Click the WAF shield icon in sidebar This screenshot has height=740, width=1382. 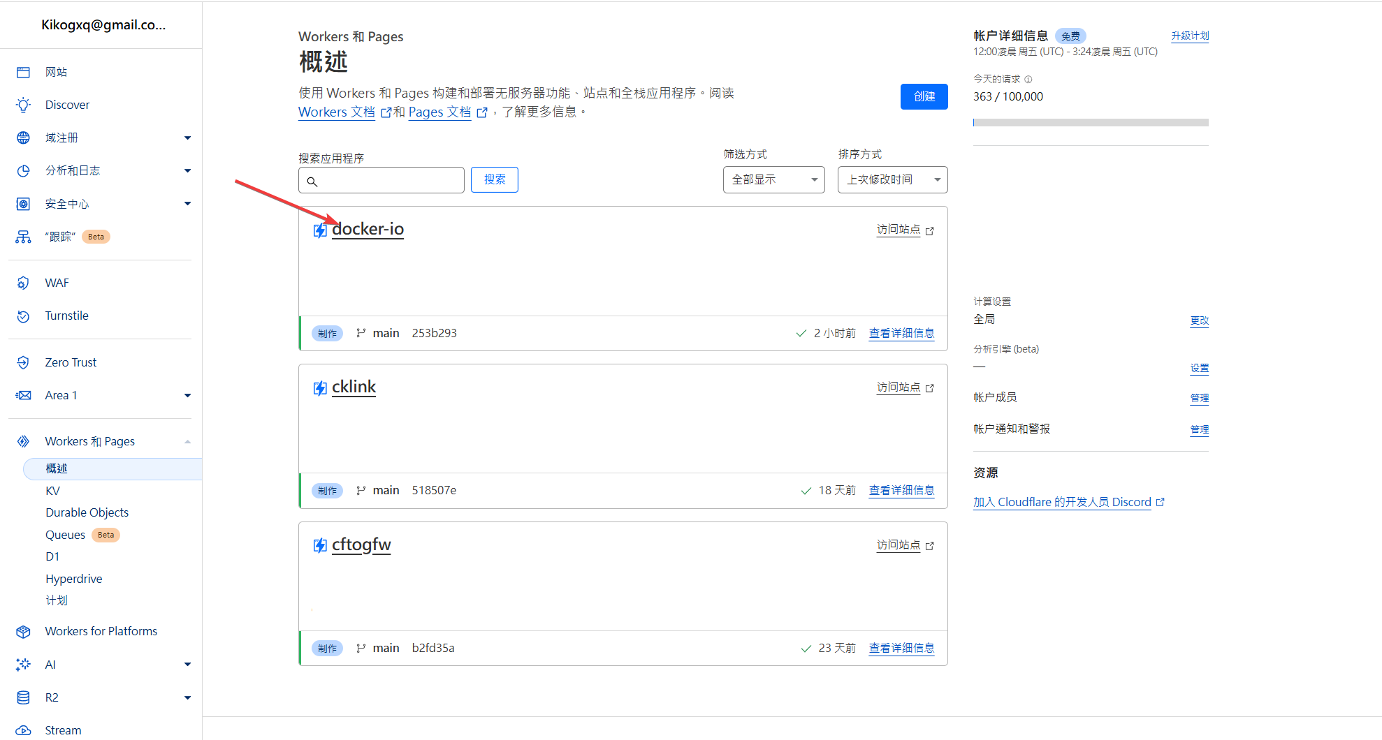tap(23, 283)
